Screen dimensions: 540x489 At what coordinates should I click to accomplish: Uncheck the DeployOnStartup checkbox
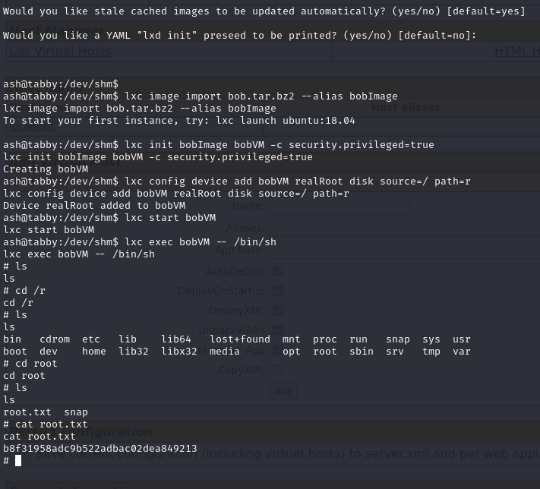coord(278,291)
